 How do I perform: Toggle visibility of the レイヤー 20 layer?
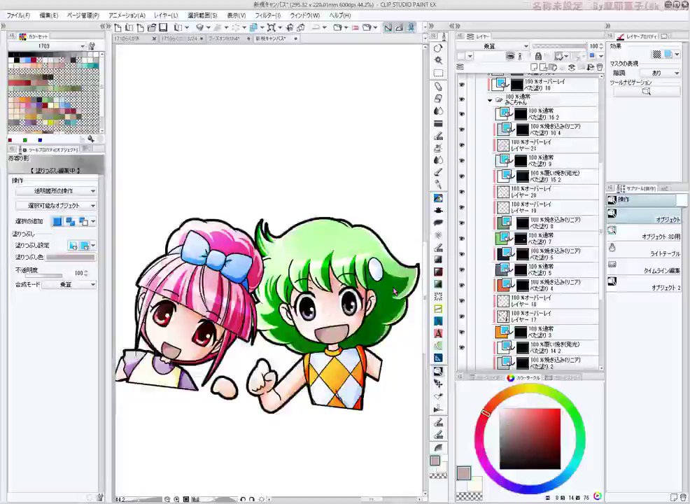pos(462,192)
